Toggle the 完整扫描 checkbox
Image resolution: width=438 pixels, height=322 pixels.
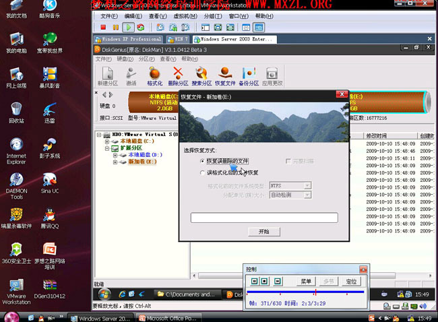coord(288,161)
